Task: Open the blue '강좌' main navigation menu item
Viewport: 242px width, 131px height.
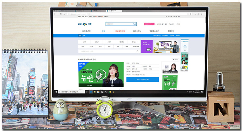Action: (x=103, y=31)
